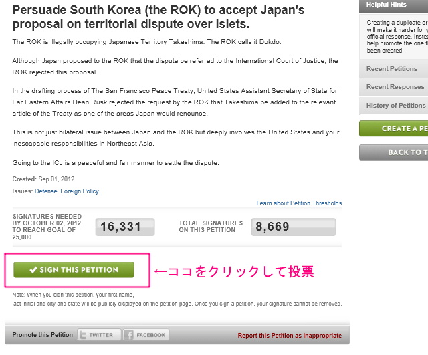This screenshot has width=428, height=355.
Task: Click the Twitter bird icon
Action: click(x=83, y=335)
